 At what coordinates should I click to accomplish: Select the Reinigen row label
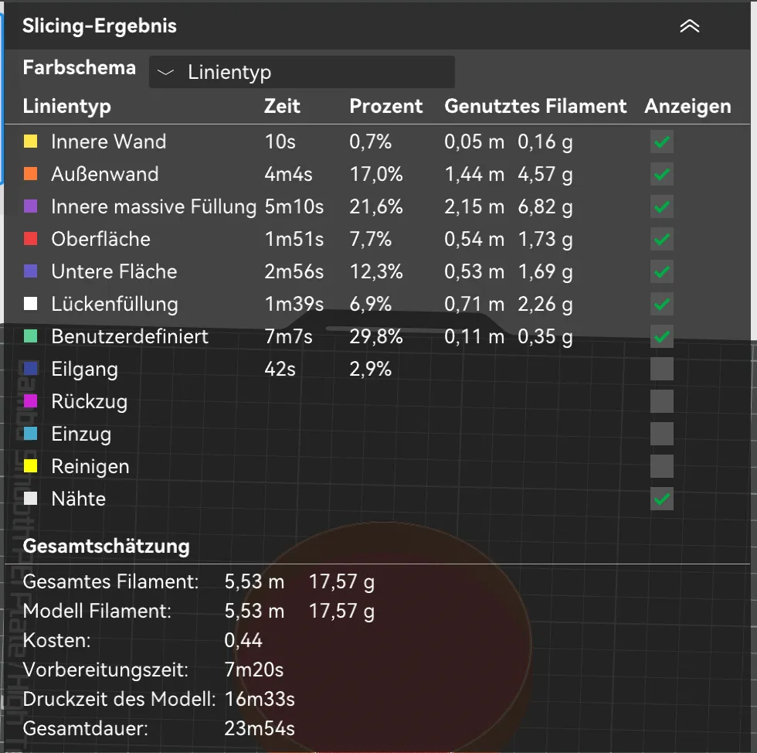pos(90,467)
